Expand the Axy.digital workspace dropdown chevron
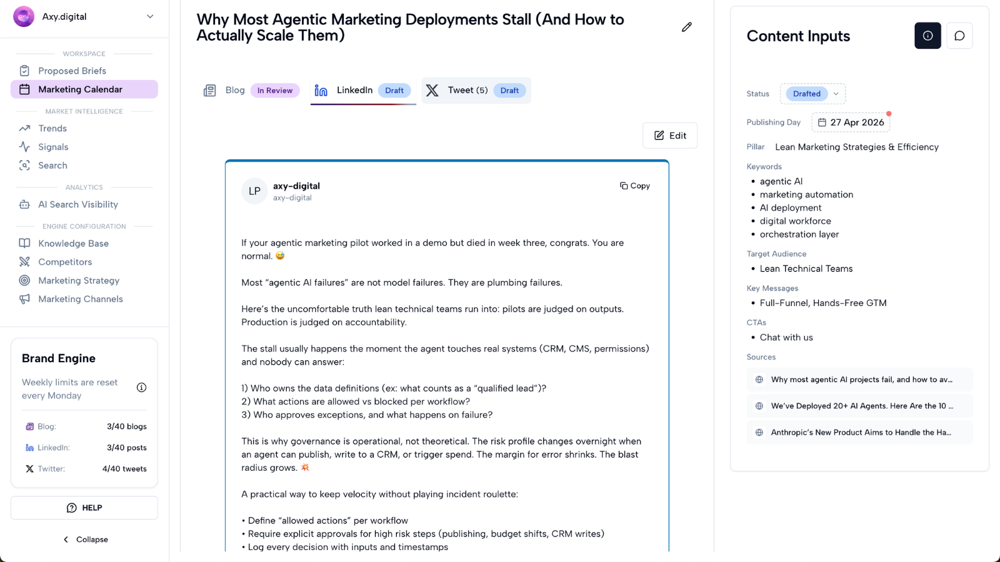Screen dimensions: 1000x562 150,17
